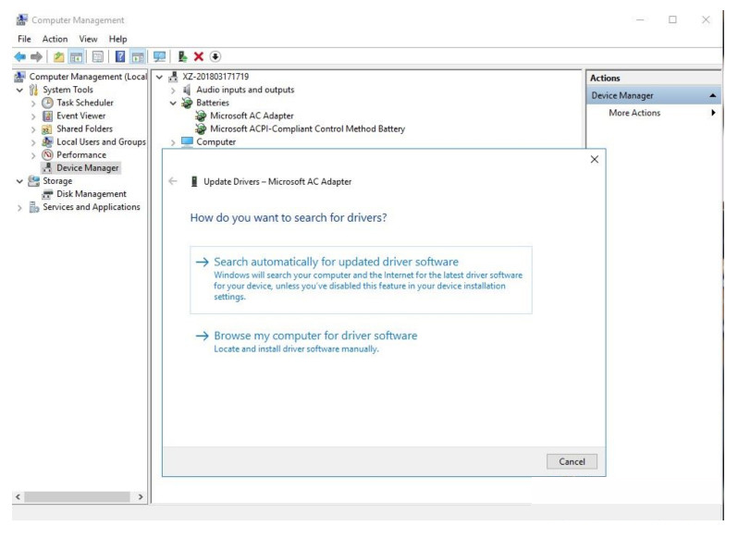Click the scan for hardware changes monitor icon
This screenshot has height=538, width=738.
click(159, 57)
